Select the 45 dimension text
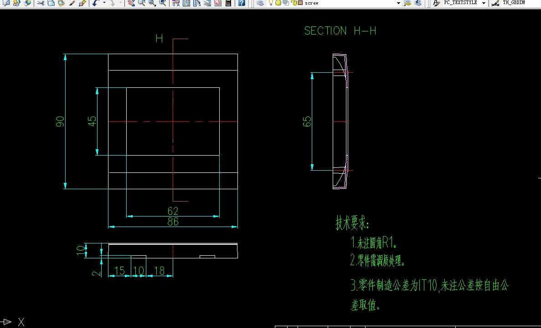This screenshot has width=541, height=328. (x=92, y=121)
